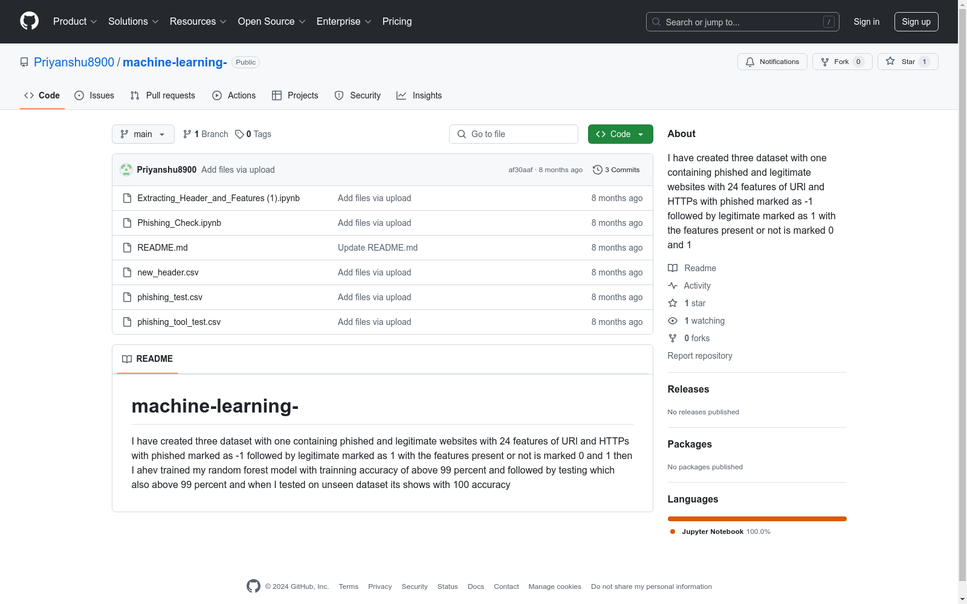This screenshot has height=604, width=967.
Task: Click the book icon next to Readme in About
Action: click(673, 268)
